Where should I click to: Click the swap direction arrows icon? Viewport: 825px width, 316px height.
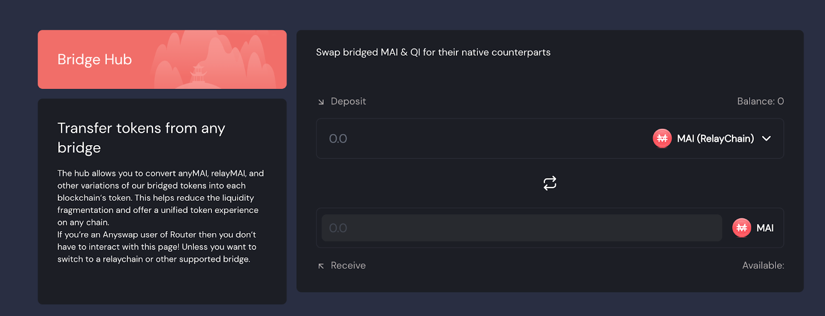550,183
